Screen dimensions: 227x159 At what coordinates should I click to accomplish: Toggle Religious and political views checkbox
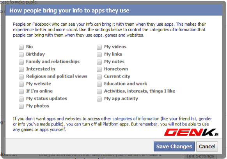tap(21, 77)
